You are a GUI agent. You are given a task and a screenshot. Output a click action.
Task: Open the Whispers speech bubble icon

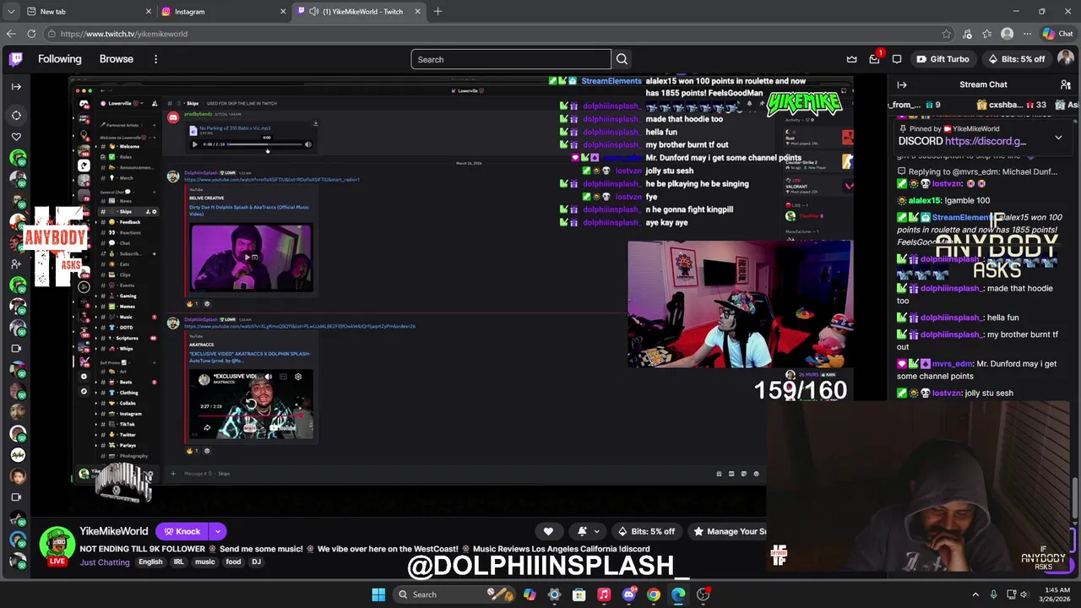point(897,59)
